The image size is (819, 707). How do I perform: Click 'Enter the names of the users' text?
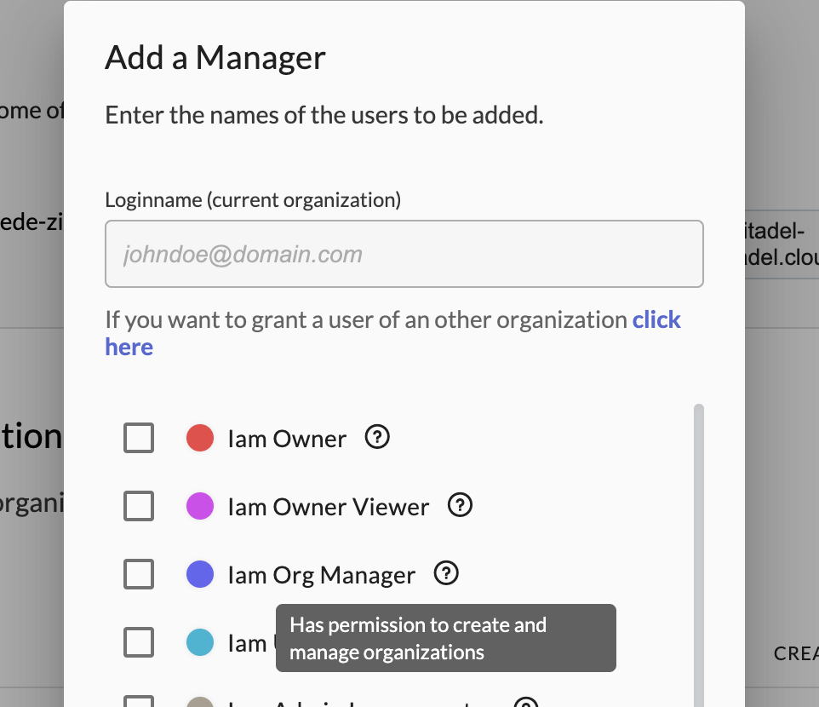[x=324, y=115]
